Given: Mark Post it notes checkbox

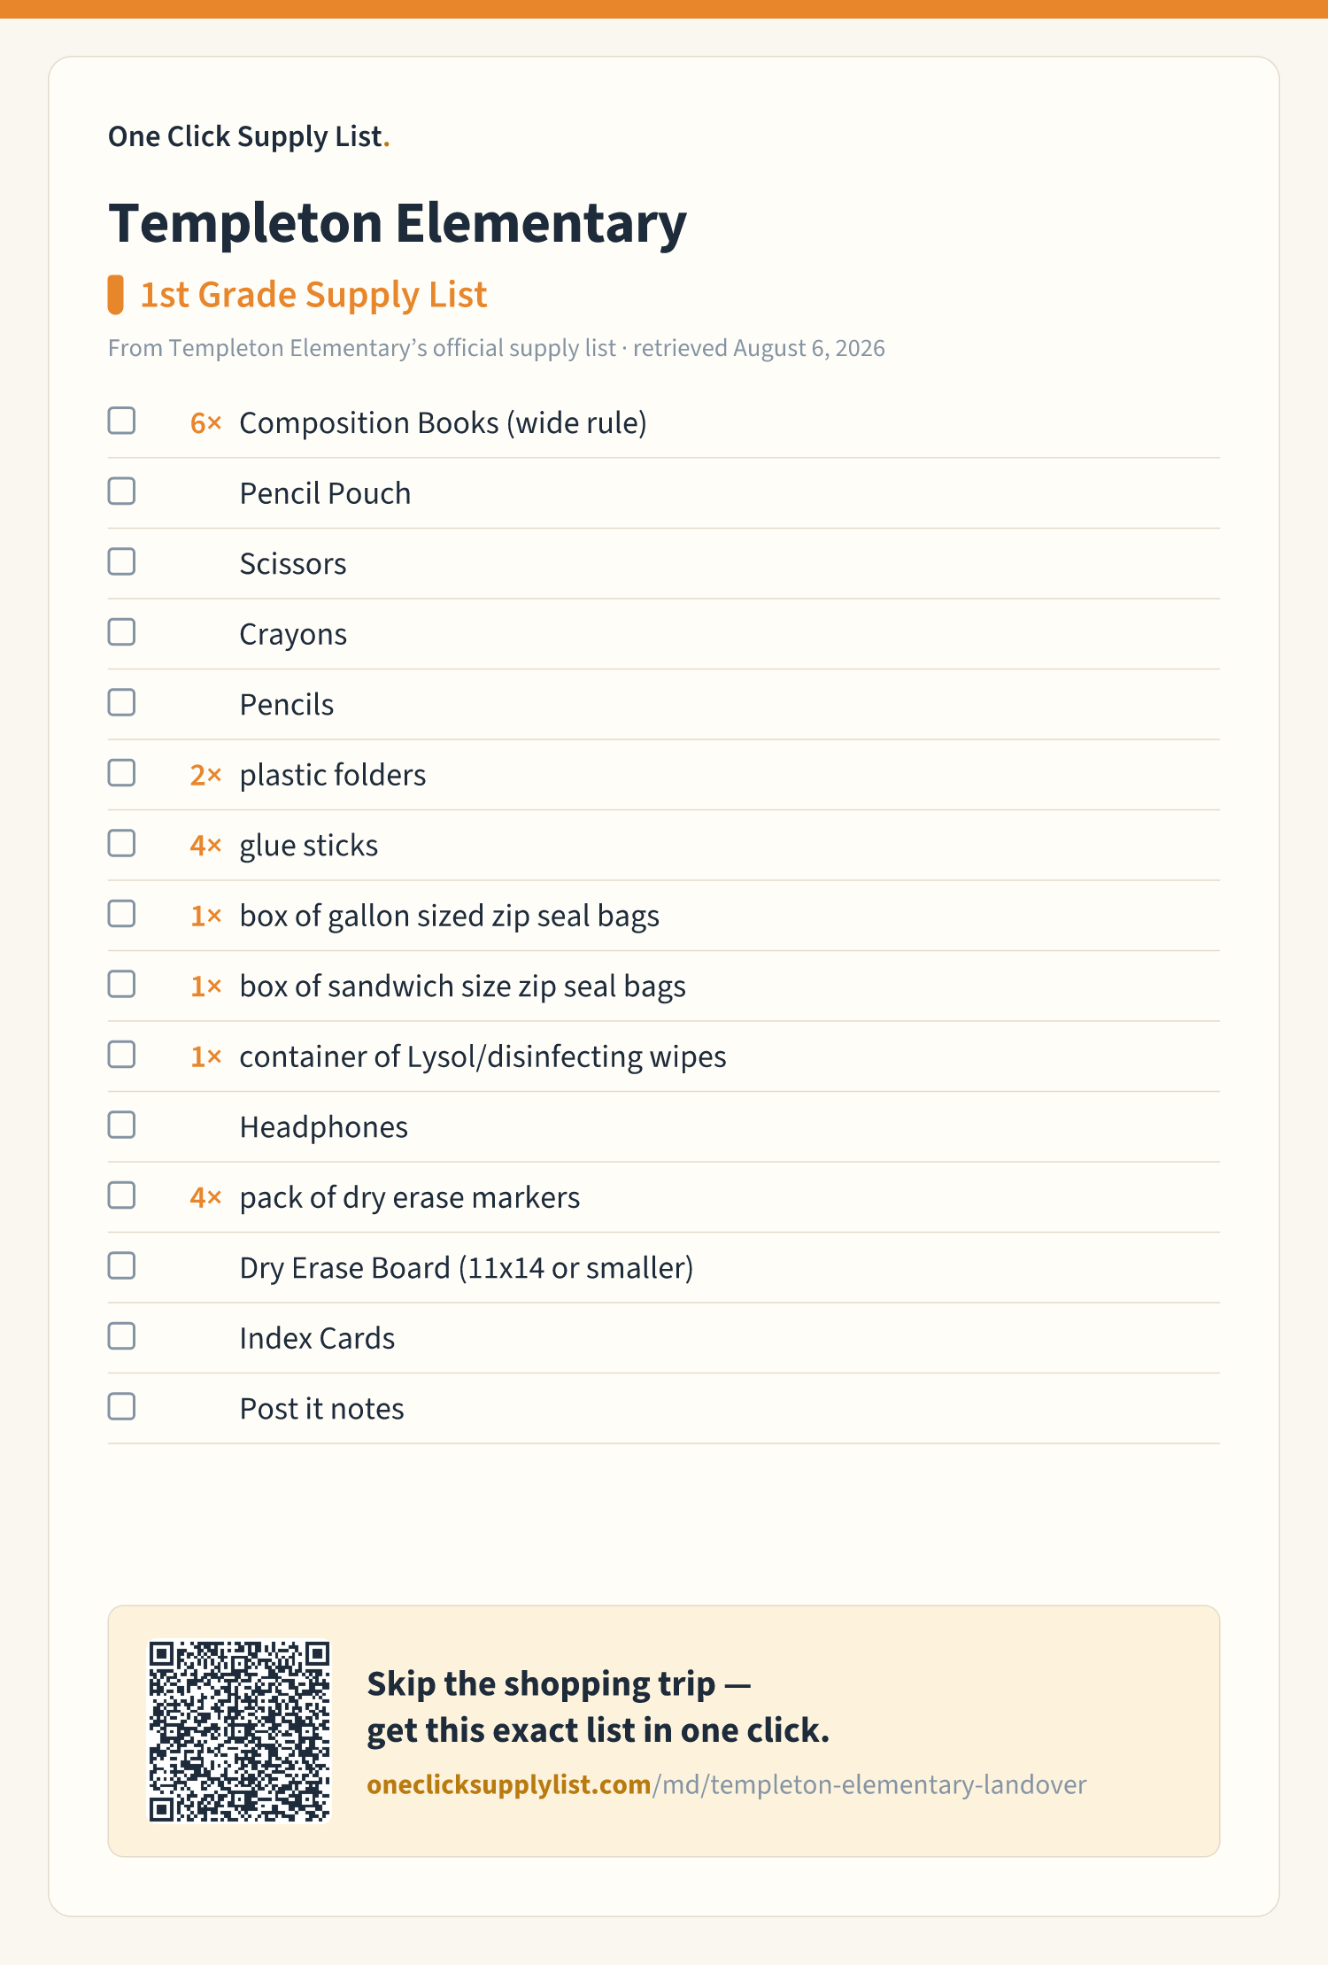Looking at the screenshot, I should [x=121, y=1406].
